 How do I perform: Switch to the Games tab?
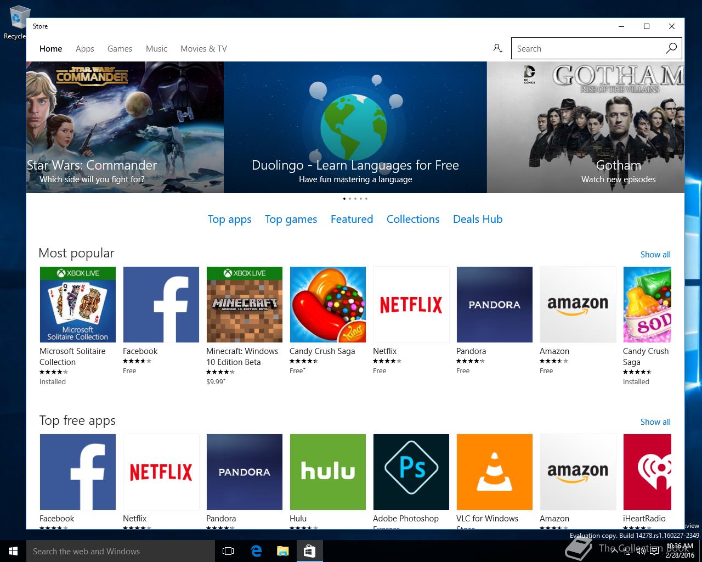pyautogui.click(x=120, y=49)
